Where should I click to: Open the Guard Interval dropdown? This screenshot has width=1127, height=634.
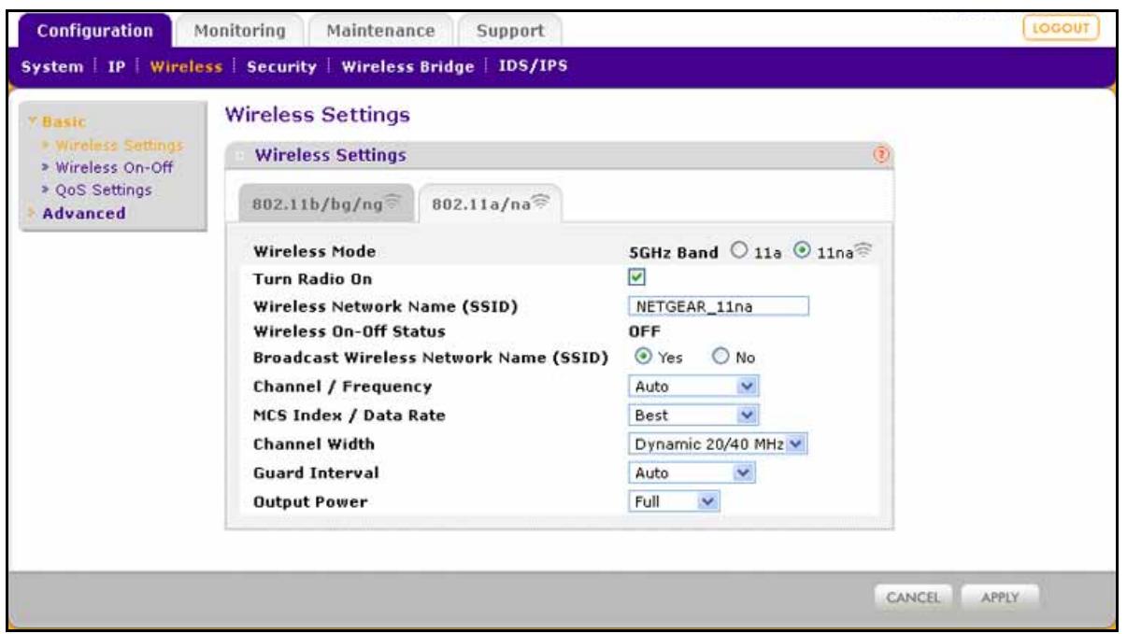tap(692, 473)
